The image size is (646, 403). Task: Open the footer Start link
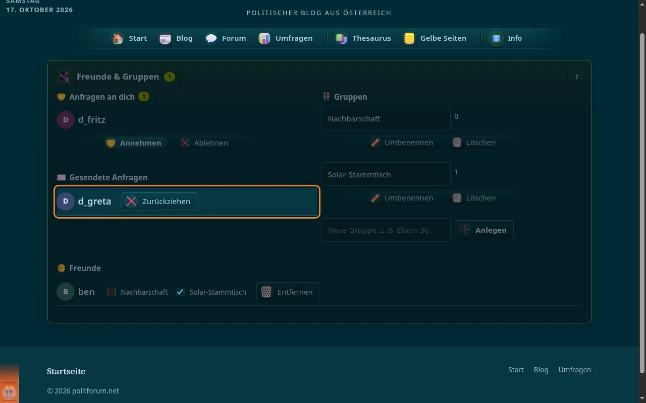coord(516,370)
